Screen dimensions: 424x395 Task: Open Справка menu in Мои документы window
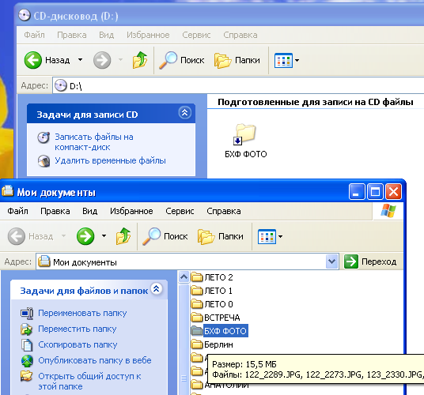click(224, 211)
